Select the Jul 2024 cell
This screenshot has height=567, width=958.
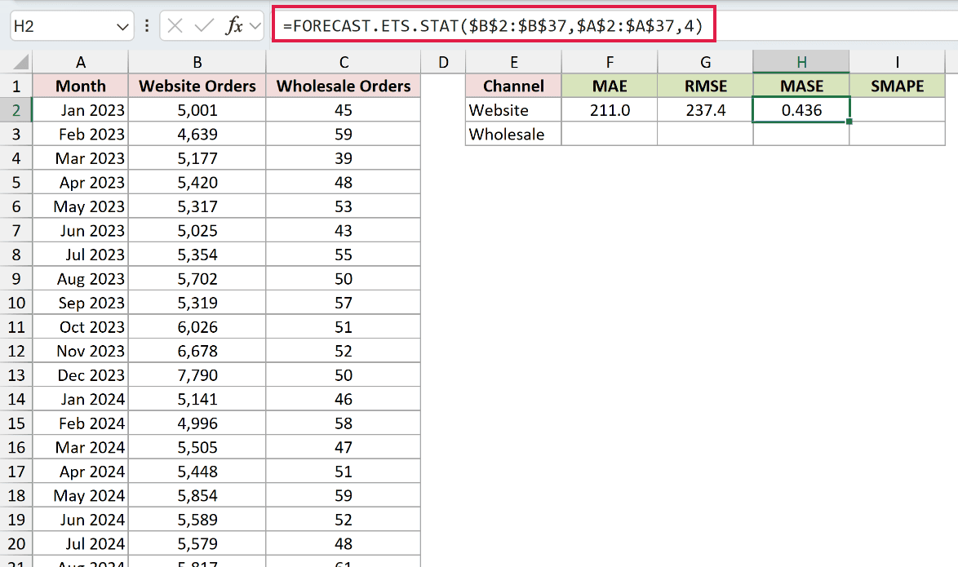(x=81, y=544)
